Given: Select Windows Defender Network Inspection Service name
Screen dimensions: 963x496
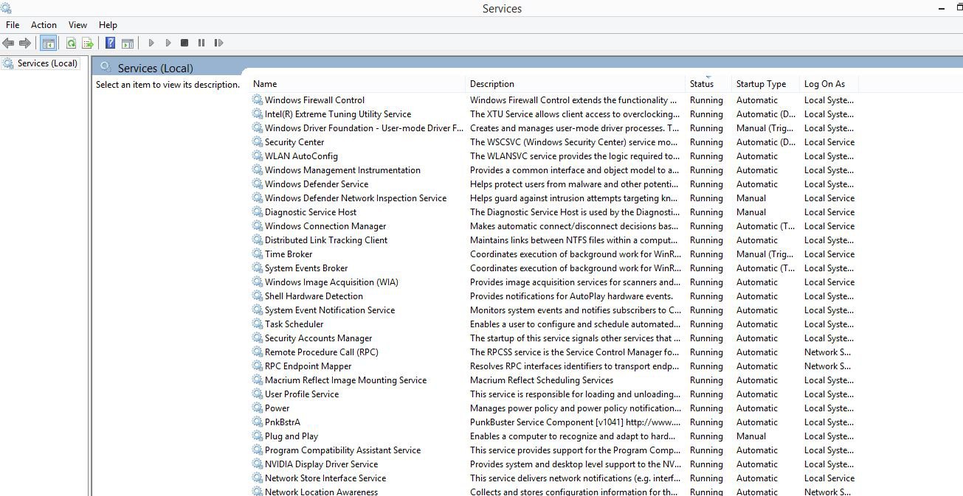Looking at the screenshot, I should click(x=356, y=198).
